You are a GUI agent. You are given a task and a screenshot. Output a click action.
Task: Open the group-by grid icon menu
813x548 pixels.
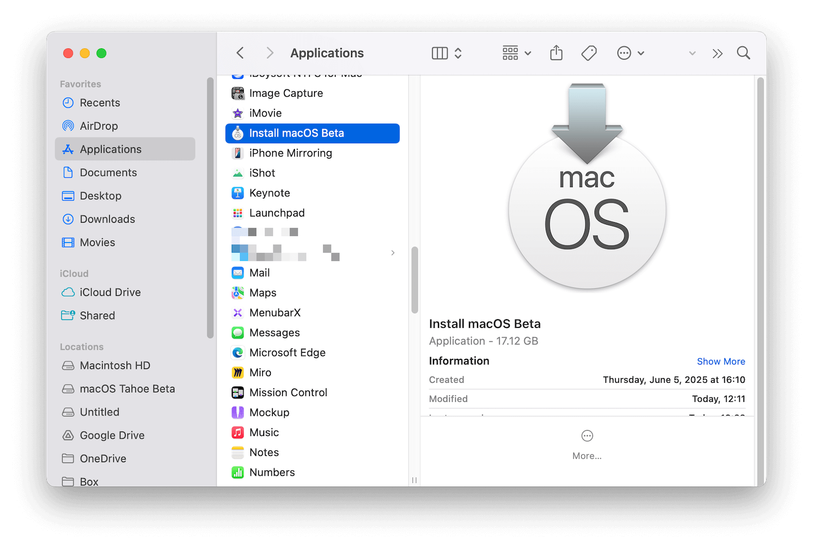[x=517, y=53]
